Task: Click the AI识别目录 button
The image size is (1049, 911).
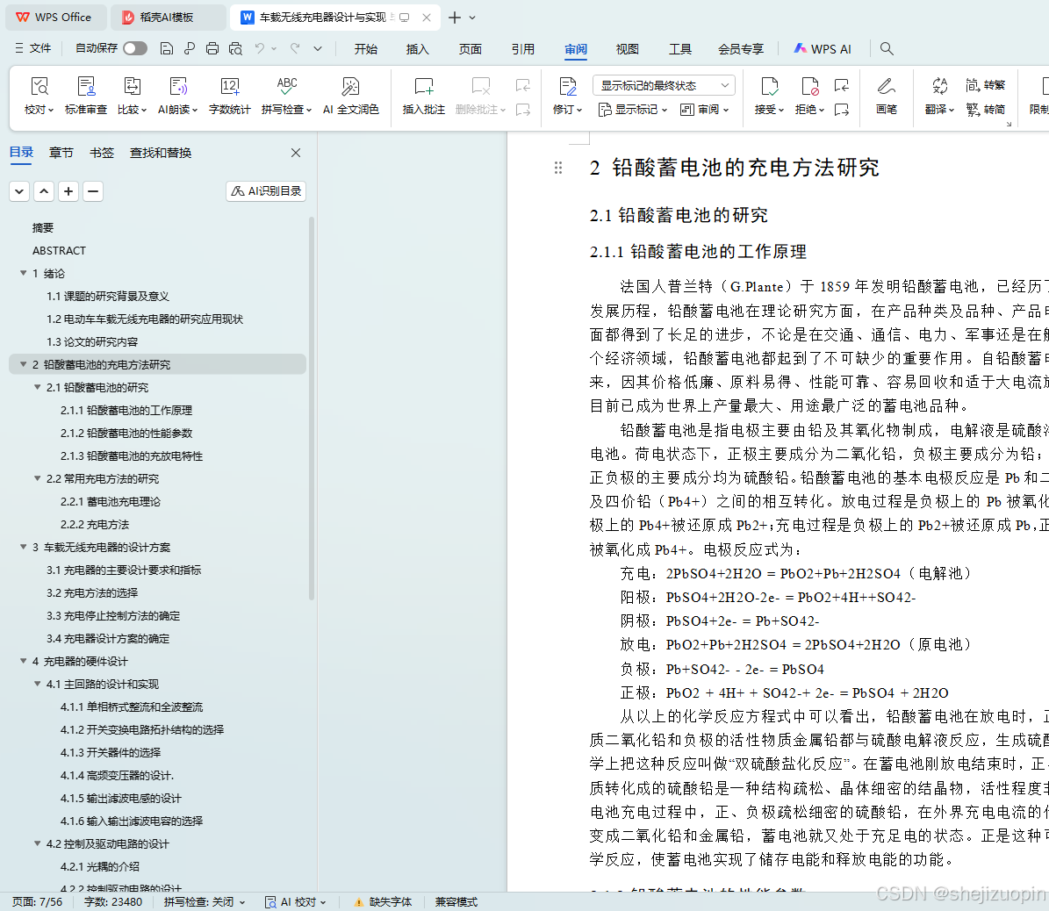Action: point(265,190)
